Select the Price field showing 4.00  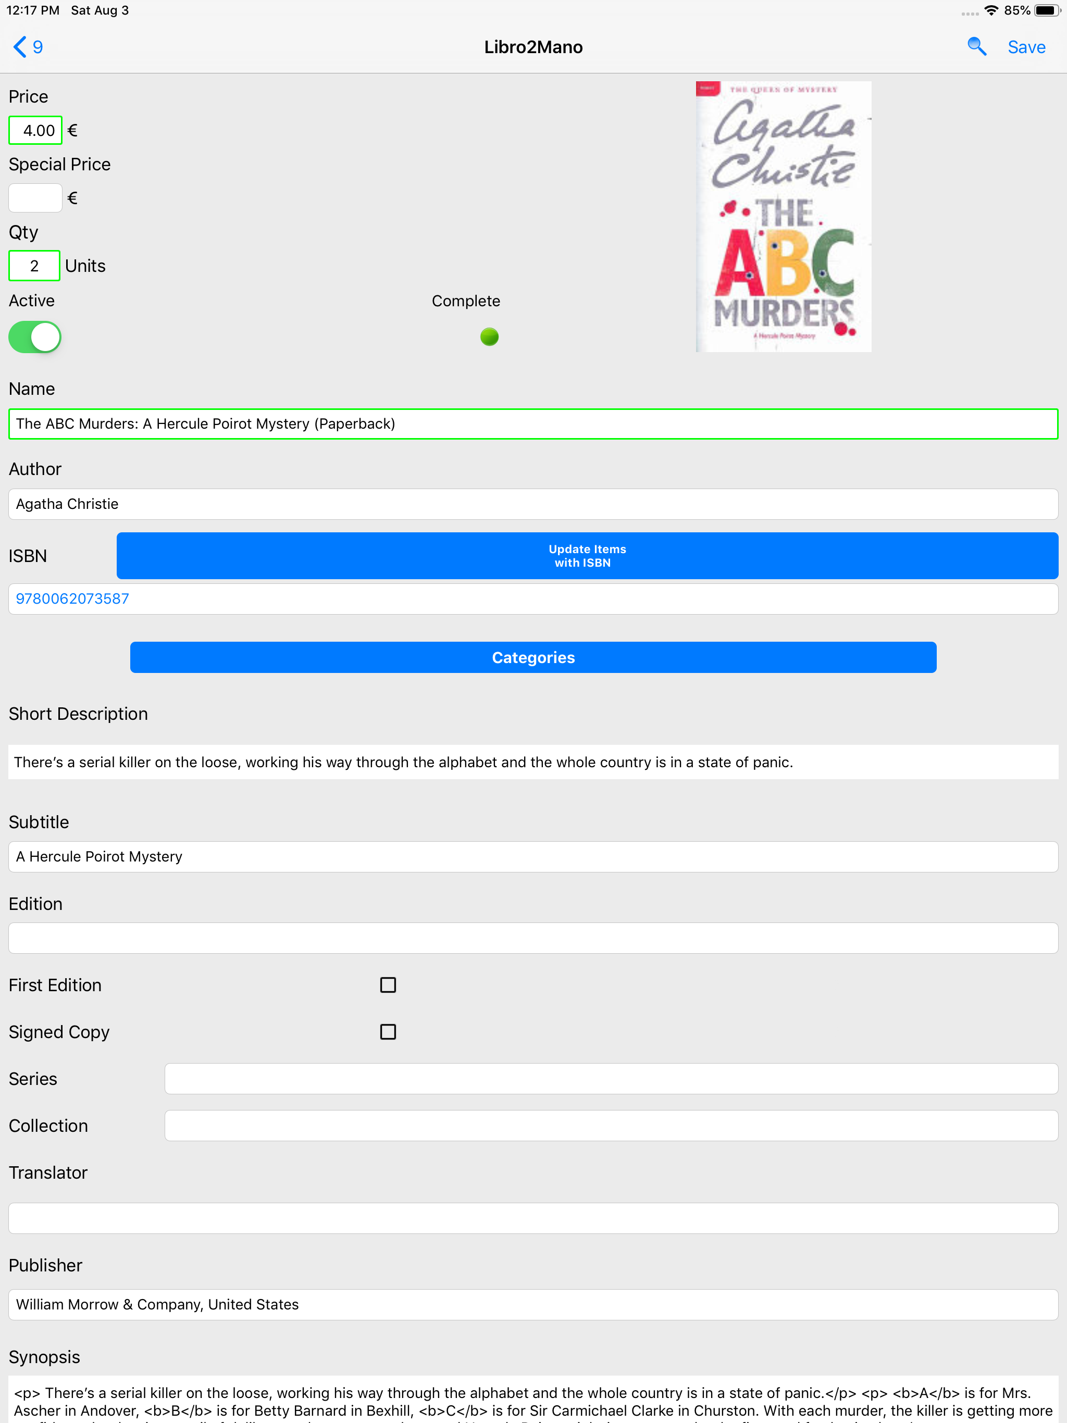[36, 131]
